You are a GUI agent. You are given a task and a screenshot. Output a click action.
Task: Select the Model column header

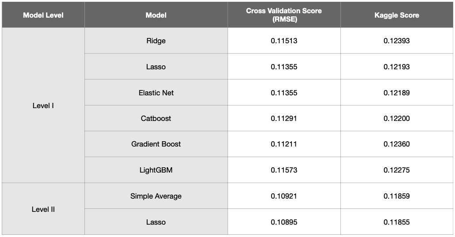pyautogui.click(x=156, y=15)
